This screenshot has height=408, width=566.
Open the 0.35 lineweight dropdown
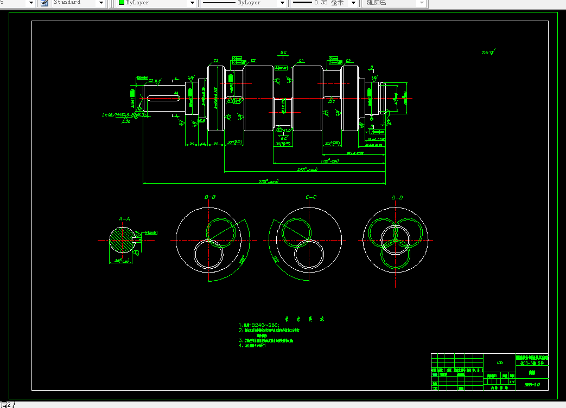353,3
